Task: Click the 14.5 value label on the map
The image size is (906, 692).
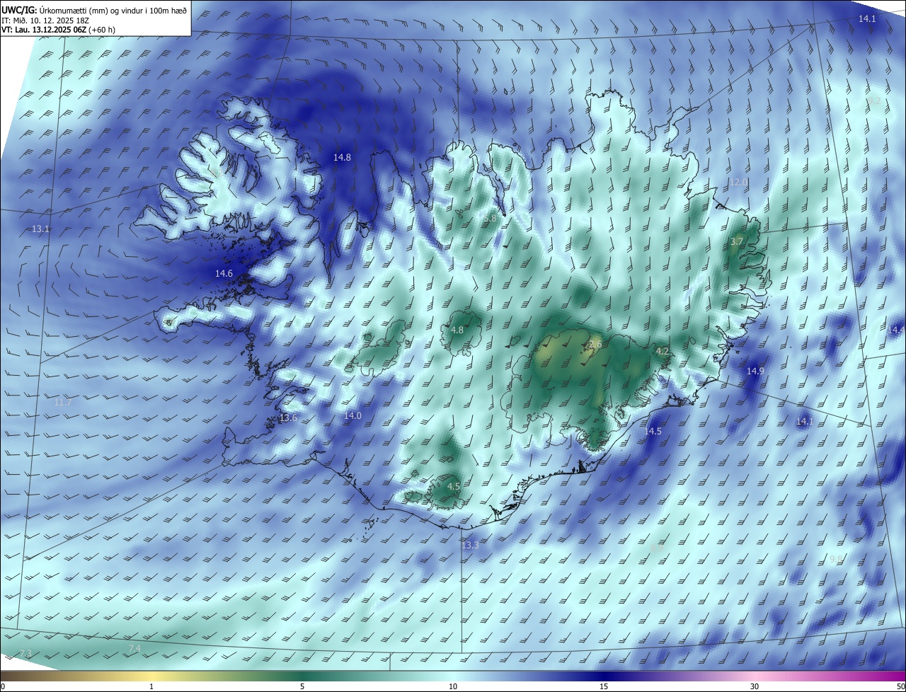Action: [x=653, y=432]
